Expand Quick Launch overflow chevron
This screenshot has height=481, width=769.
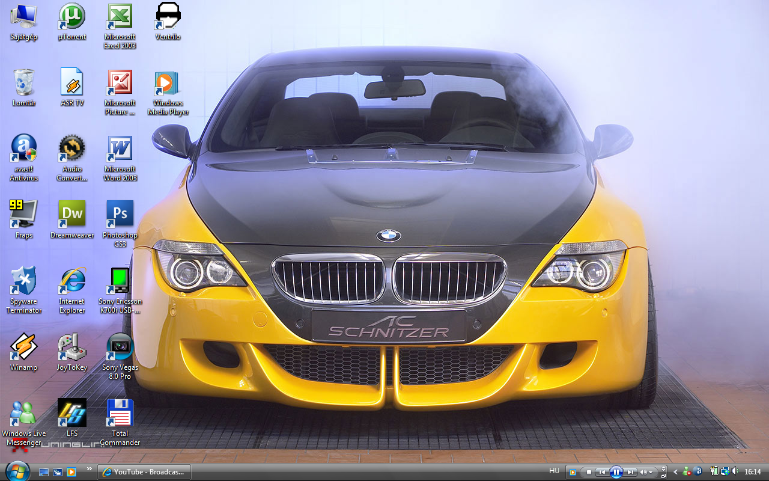click(90, 469)
